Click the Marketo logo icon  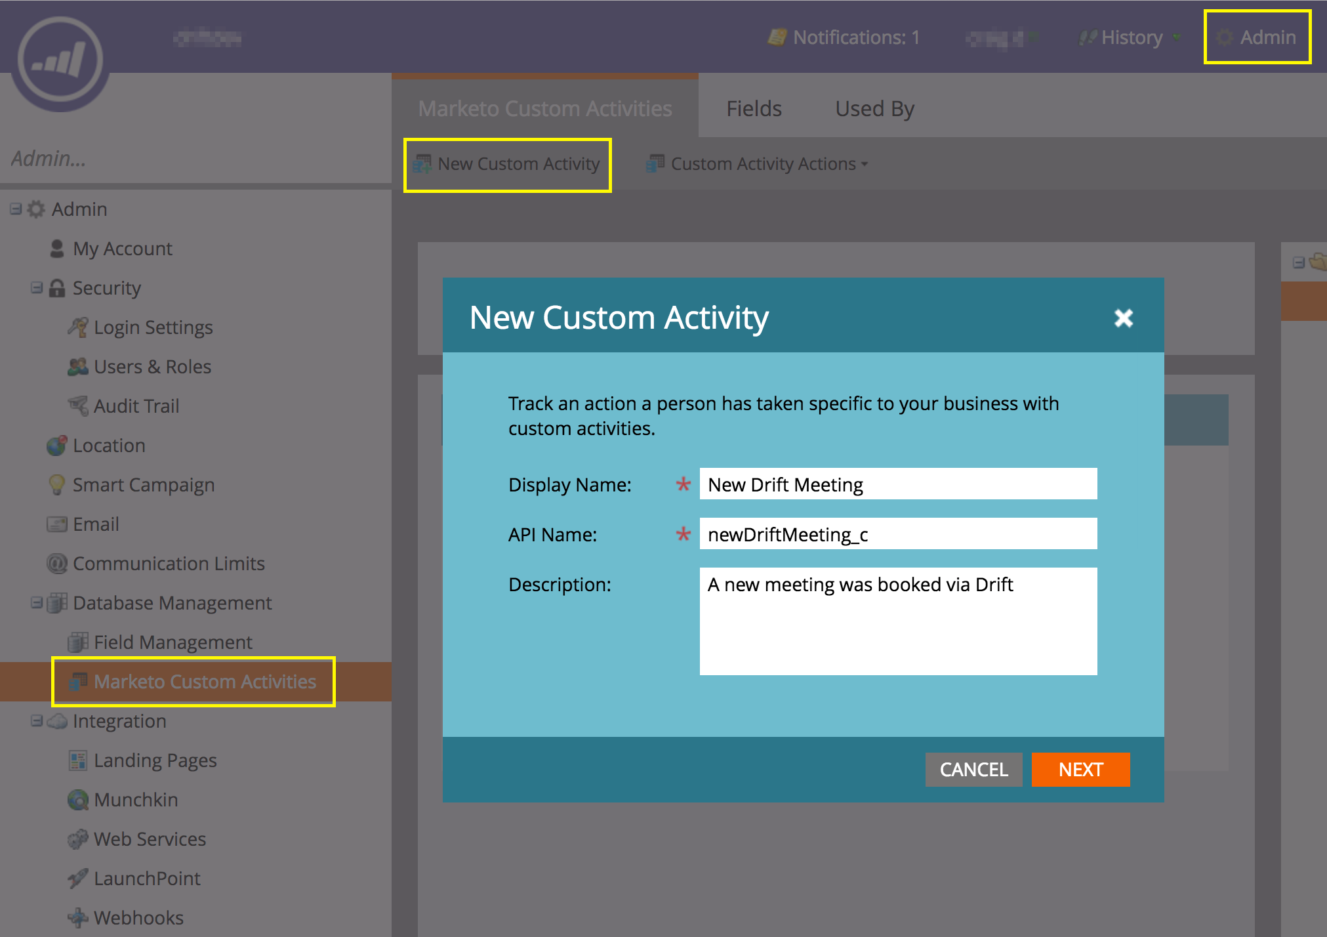point(60,61)
